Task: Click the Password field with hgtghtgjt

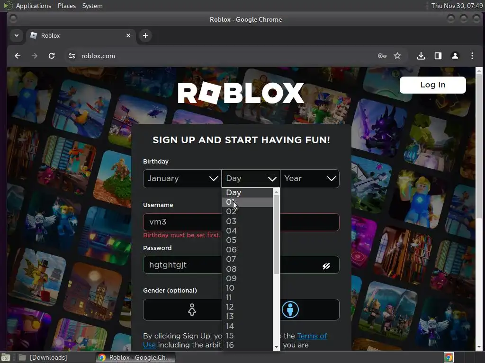Action: [241, 265]
